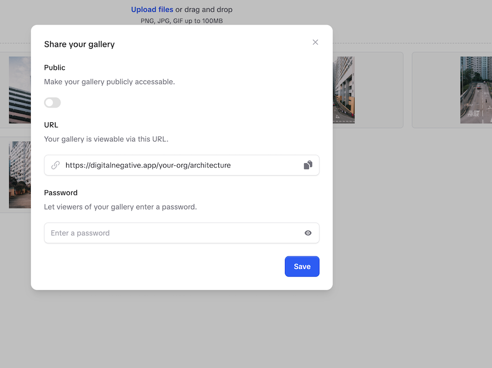This screenshot has width=492, height=368.
Task: Open the tall building thumbnail beside the dialog
Action: point(344,90)
